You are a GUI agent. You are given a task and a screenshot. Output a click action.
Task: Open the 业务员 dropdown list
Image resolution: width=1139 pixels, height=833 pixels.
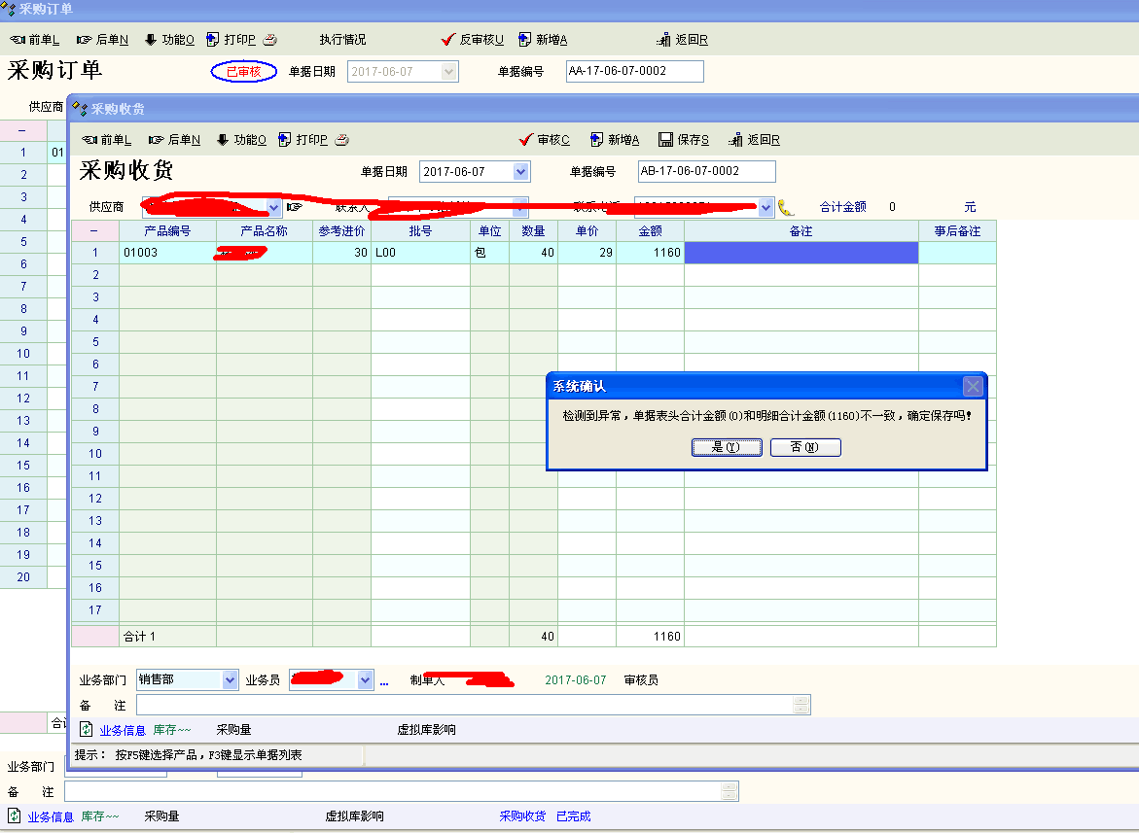366,680
